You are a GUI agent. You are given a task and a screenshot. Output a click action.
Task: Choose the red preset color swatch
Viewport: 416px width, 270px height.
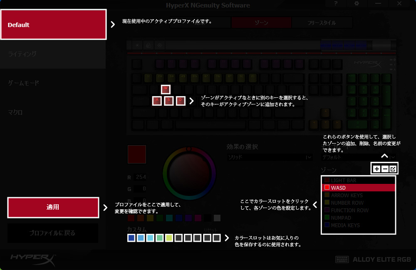131,218
